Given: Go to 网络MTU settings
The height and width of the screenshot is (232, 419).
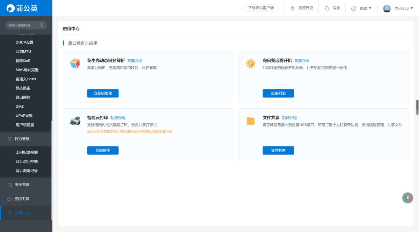Looking at the screenshot, I should coord(23,51).
